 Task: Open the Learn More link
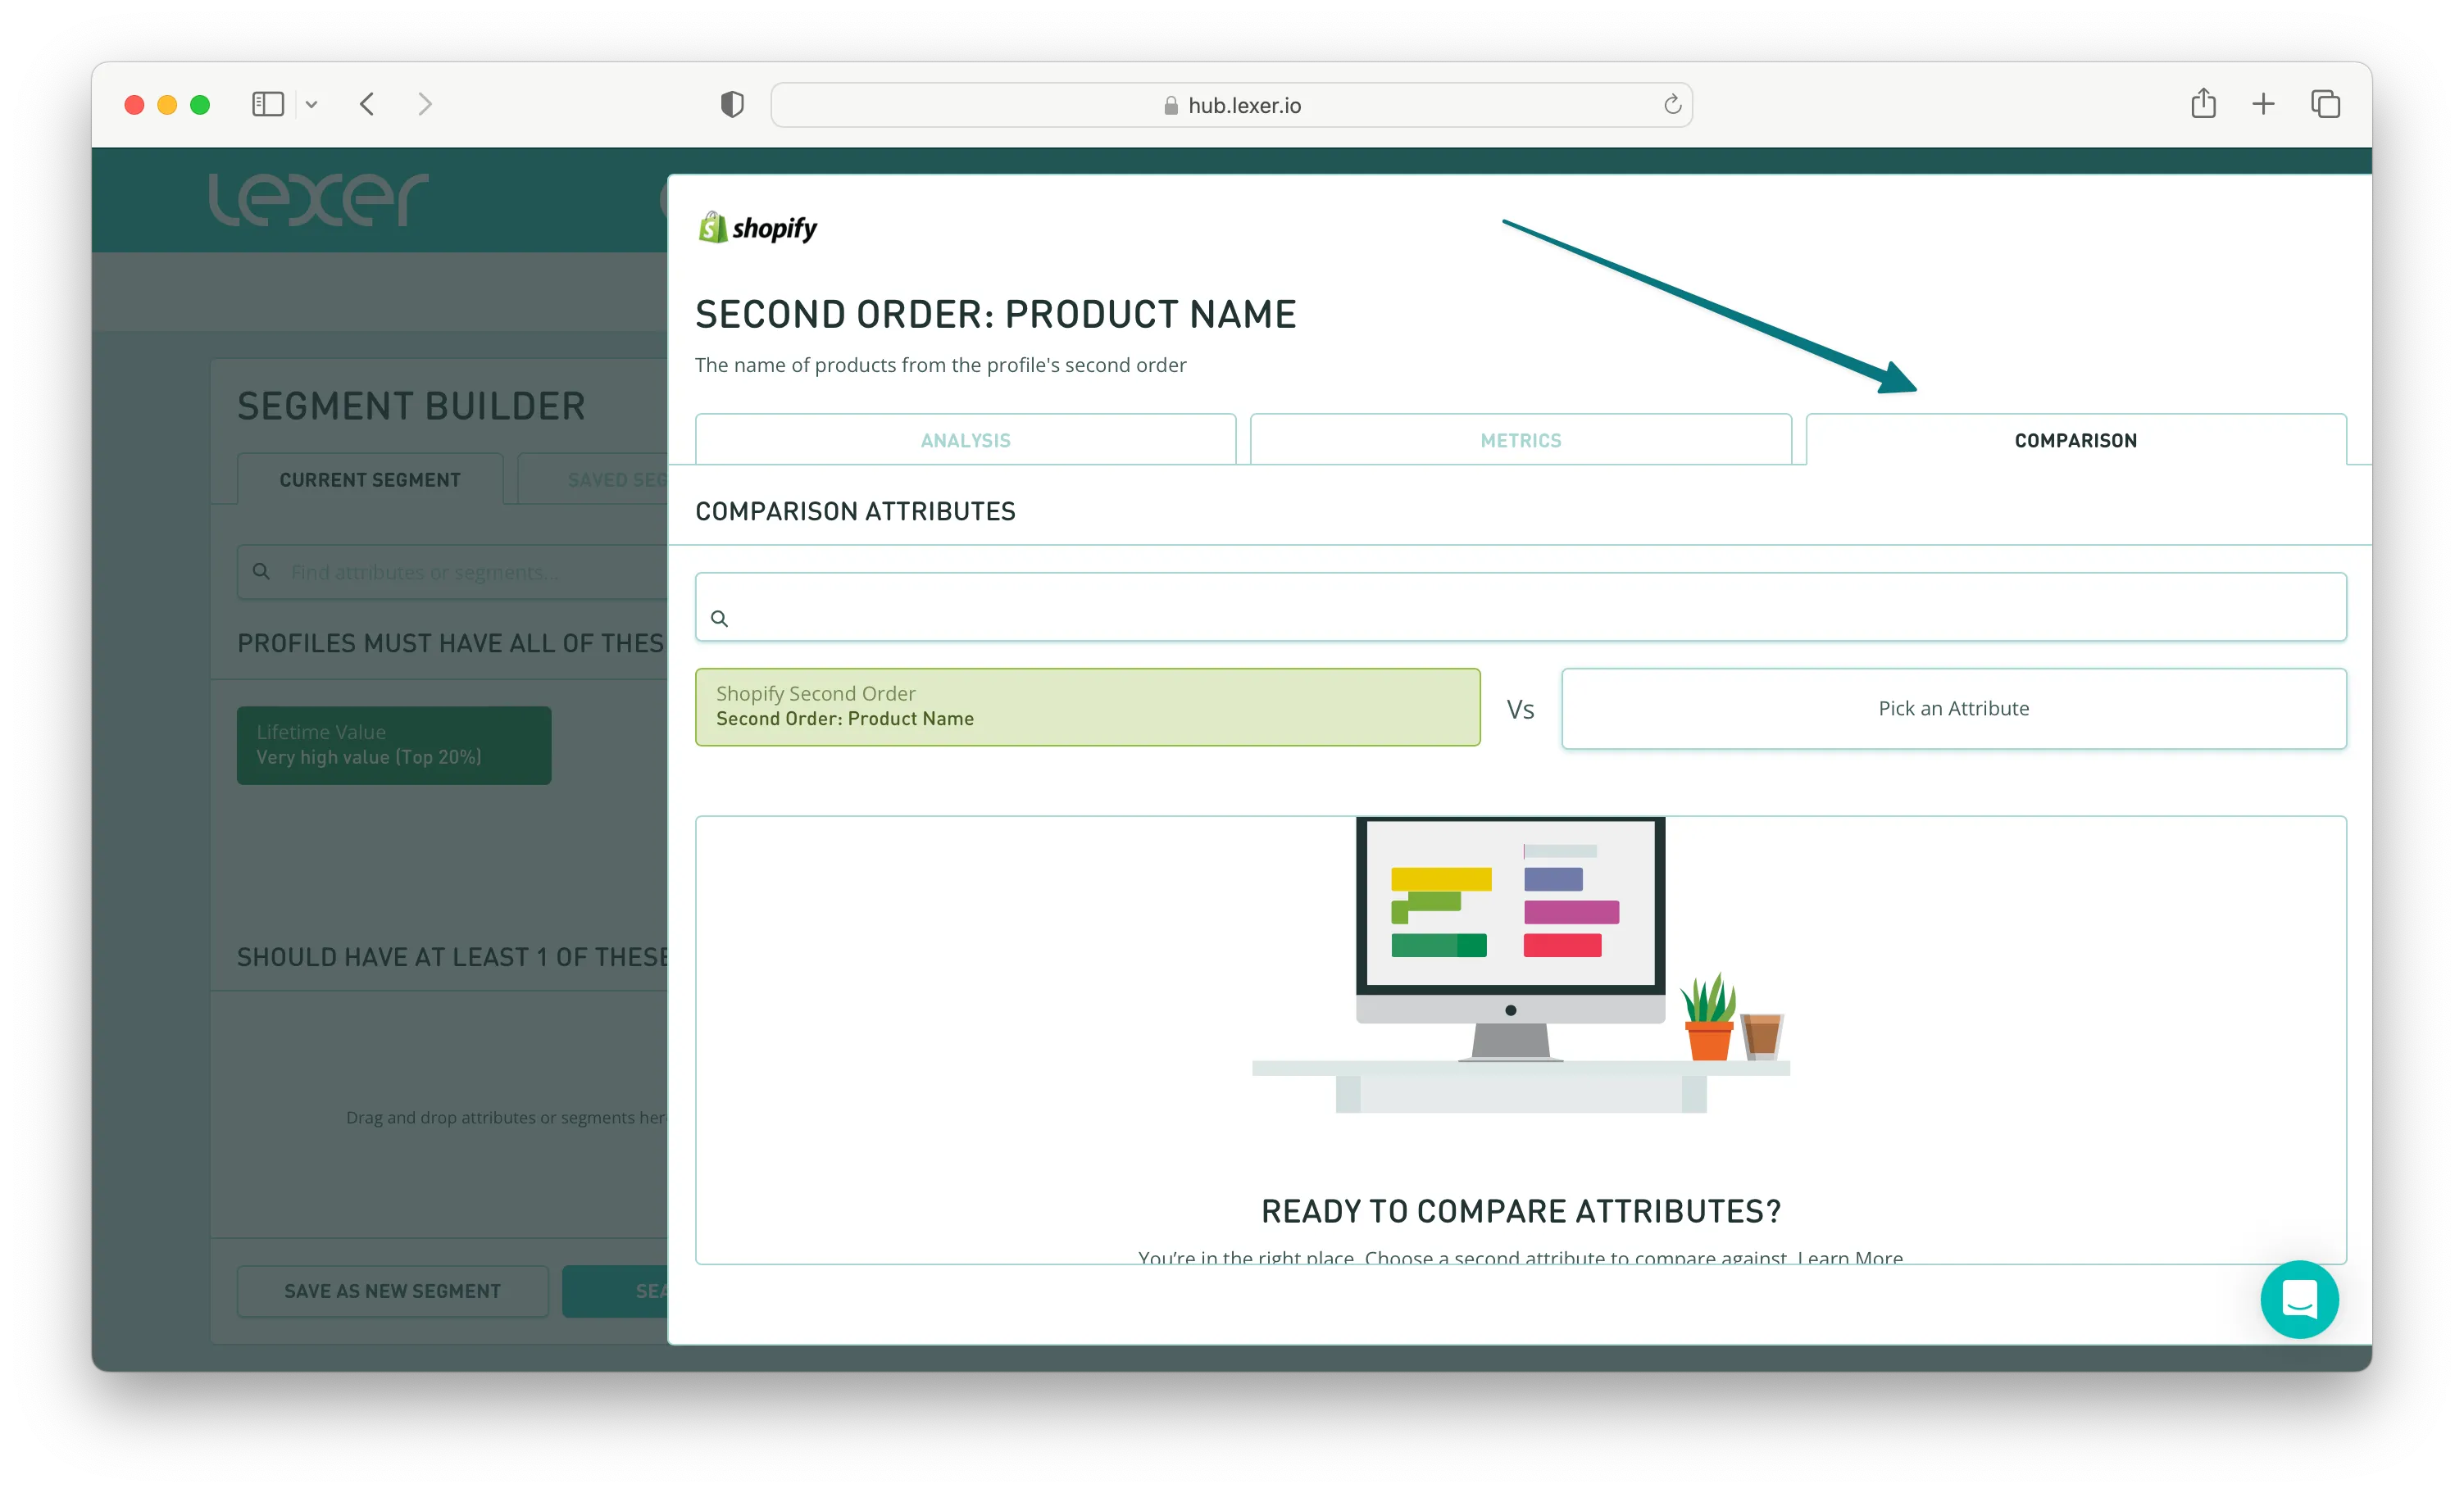(1850, 1257)
